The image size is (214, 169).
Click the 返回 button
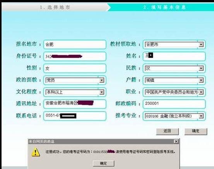(x=167, y=131)
